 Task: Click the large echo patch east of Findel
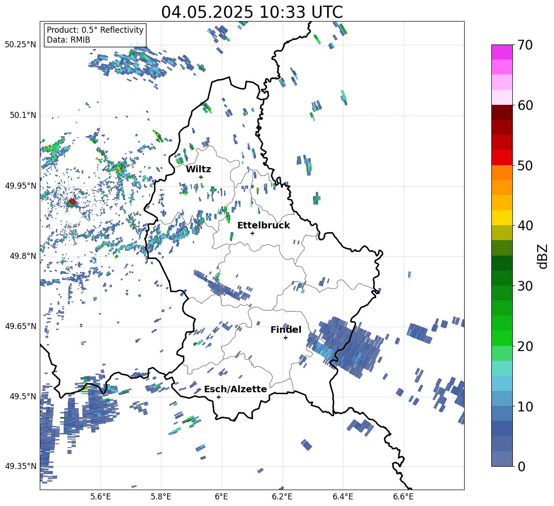(344, 346)
